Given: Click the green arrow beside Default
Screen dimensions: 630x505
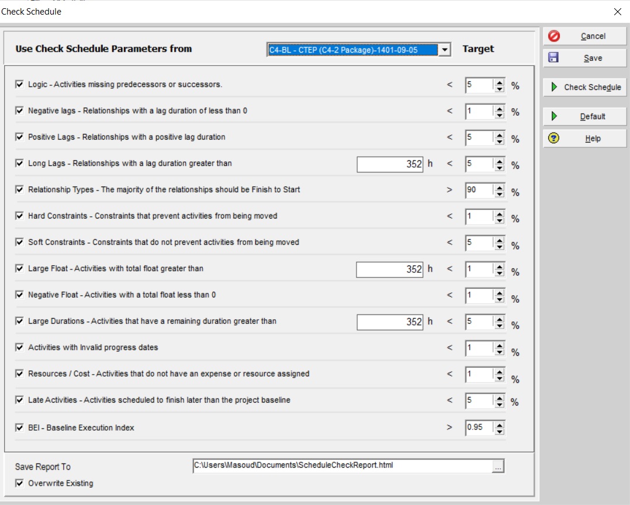Looking at the screenshot, I should pos(554,116).
